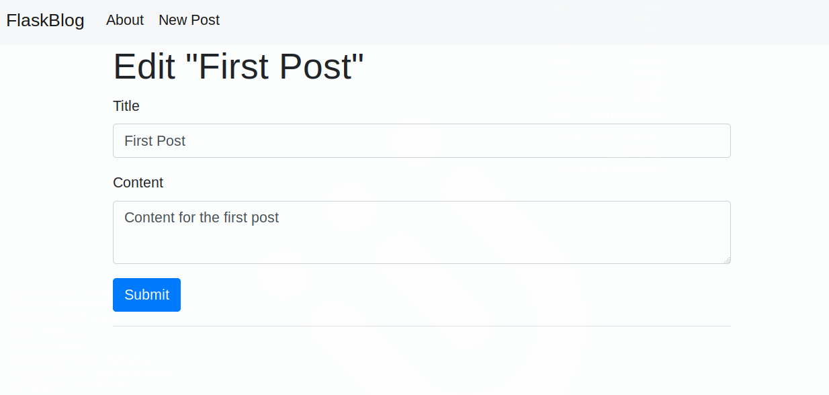Screen dimensions: 829x395
Task: Place cursor at far right of Title field
Action: coord(719,141)
